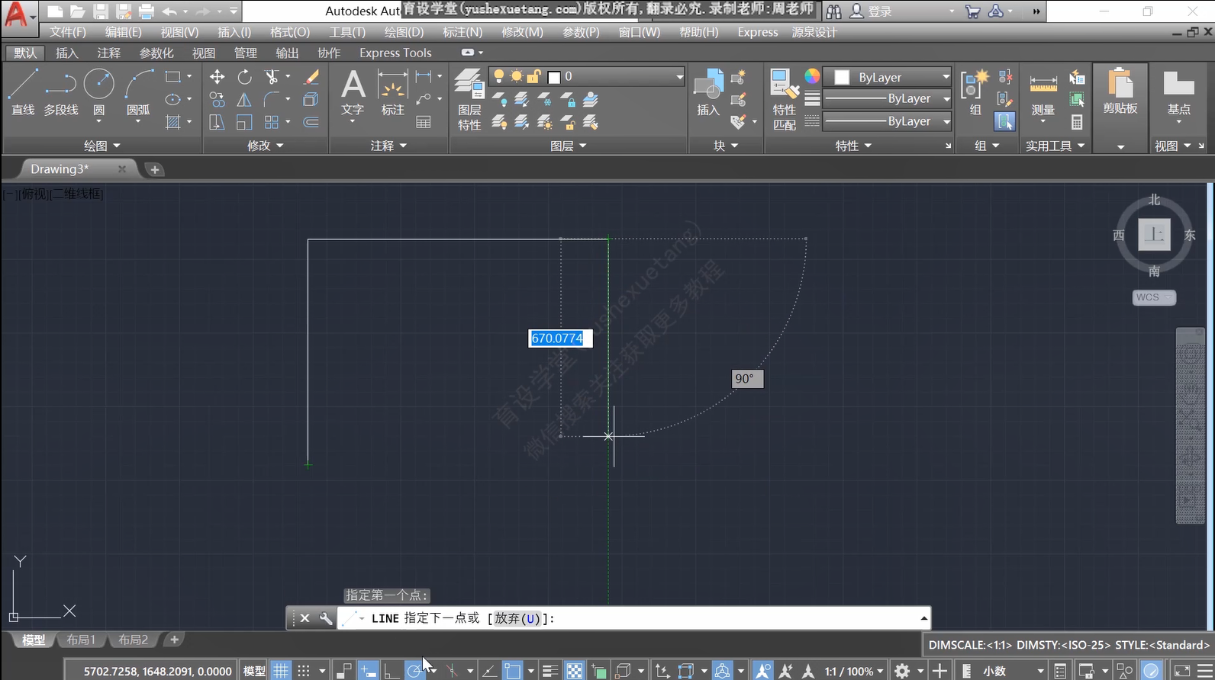The image size is (1215, 680).
Task: Open annotation scale 1:1 / 100% dropdown
Action: tap(854, 671)
